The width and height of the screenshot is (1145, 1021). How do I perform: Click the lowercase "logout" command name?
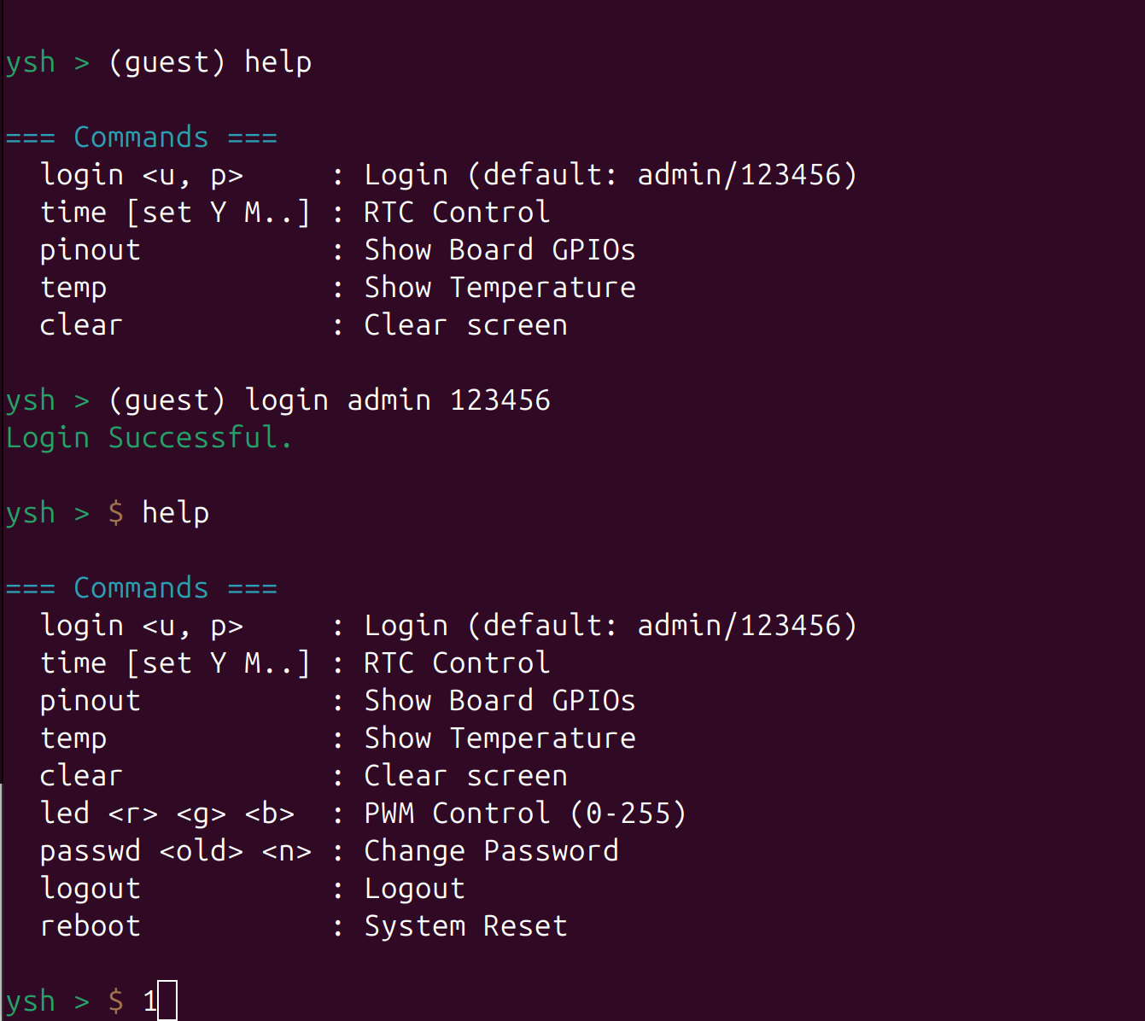point(91,889)
